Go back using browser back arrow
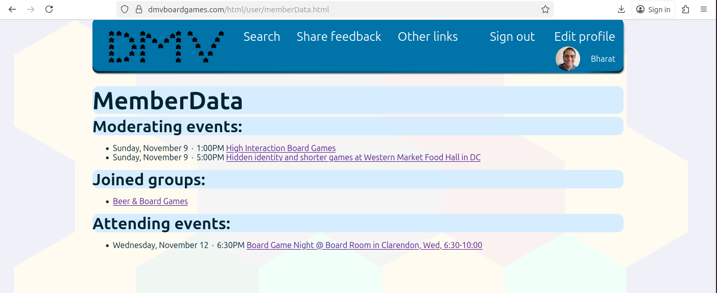Screen dimensions: 717x293 [x=12, y=9]
